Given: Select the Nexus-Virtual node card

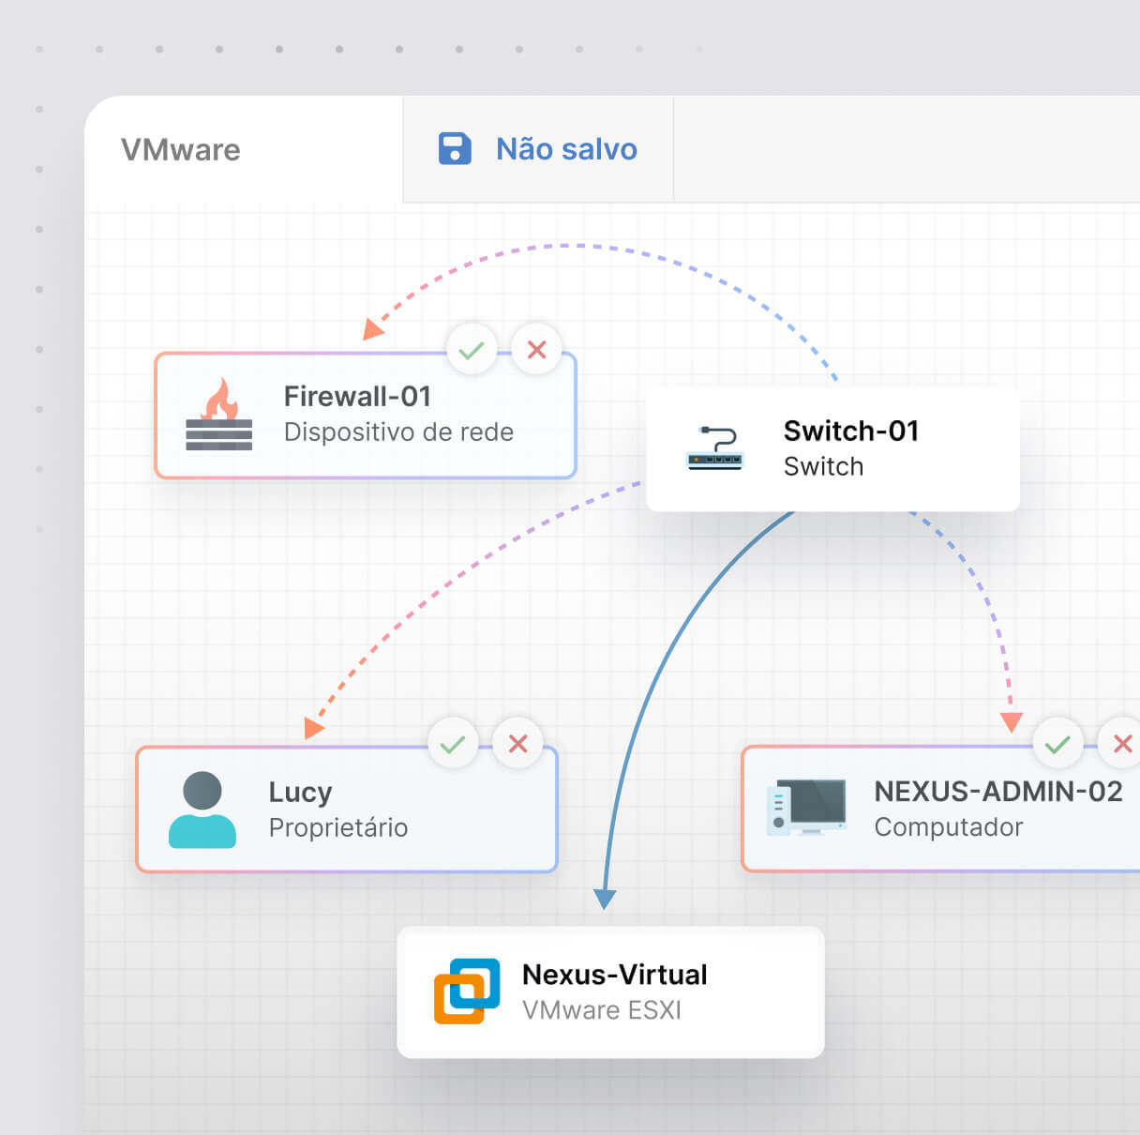Looking at the screenshot, I should click(610, 992).
